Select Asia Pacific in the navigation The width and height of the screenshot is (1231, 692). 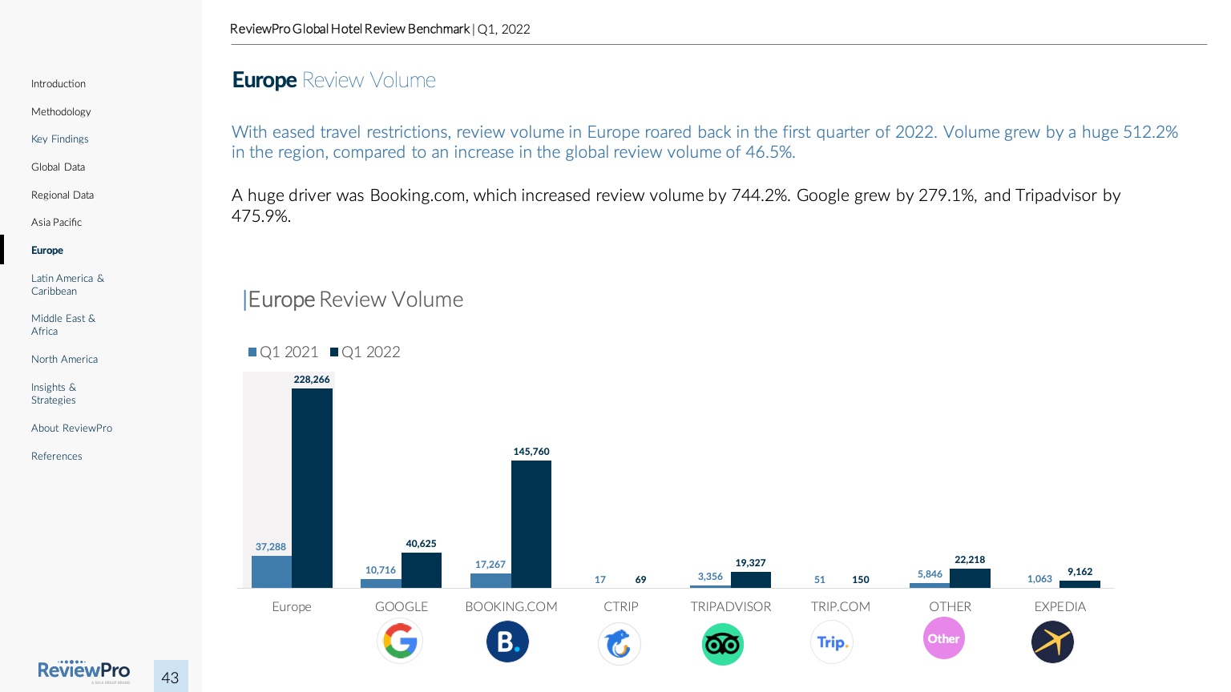coord(56,223)
